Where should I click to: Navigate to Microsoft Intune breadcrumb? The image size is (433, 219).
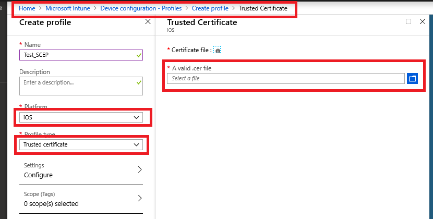pyautogui.click(x=68, y=8)
